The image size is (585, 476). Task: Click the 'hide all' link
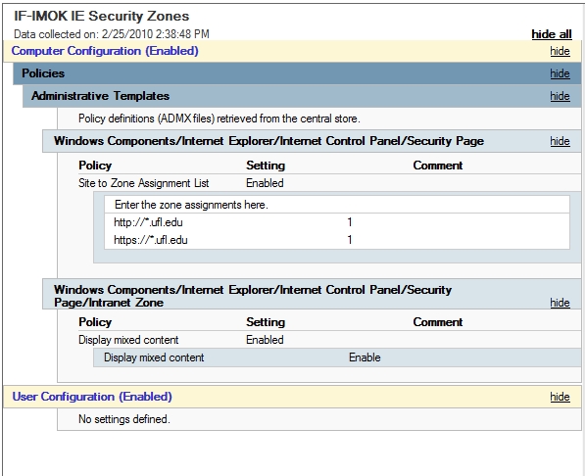(552, 34)
